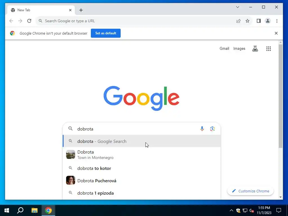Reload the current page

point(29,21)
